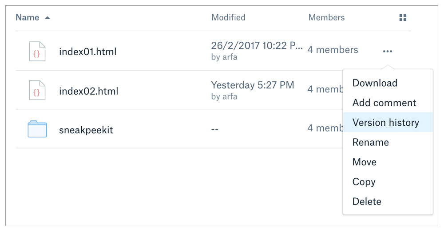444x232 pixels.
Task: Open the index02.html file name
Action: 89,91
